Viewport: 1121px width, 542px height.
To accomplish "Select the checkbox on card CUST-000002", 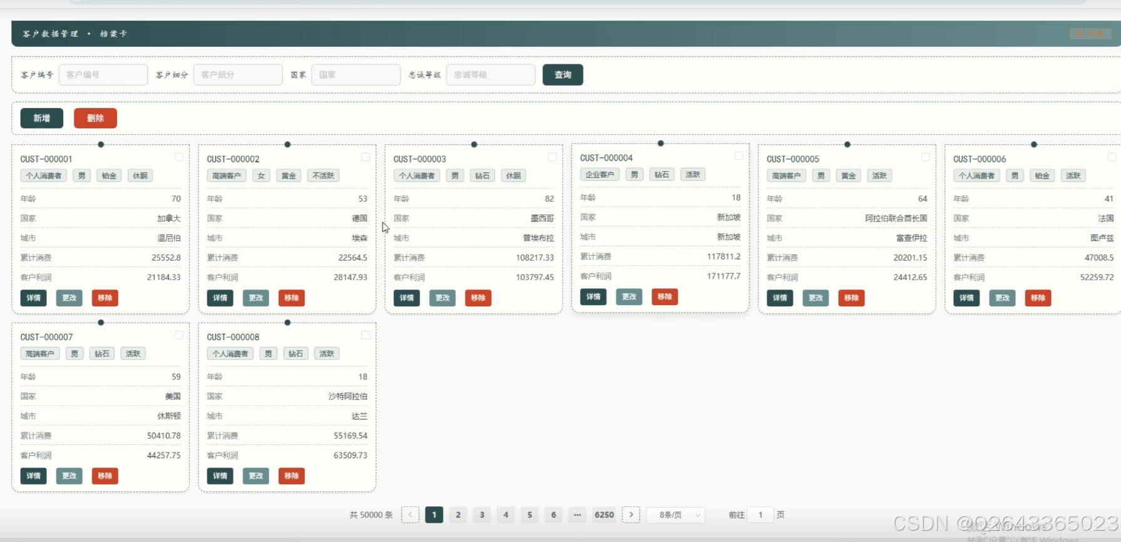I will click(366, 157).
